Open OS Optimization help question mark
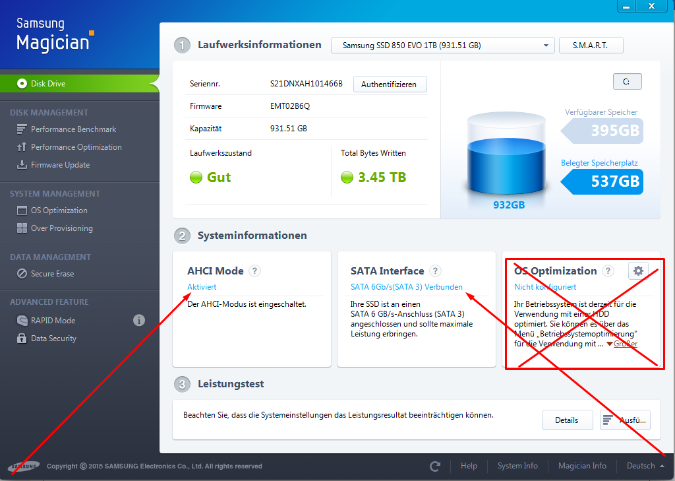The width and height of the screenshot is (675, 481). pos(608,271)
